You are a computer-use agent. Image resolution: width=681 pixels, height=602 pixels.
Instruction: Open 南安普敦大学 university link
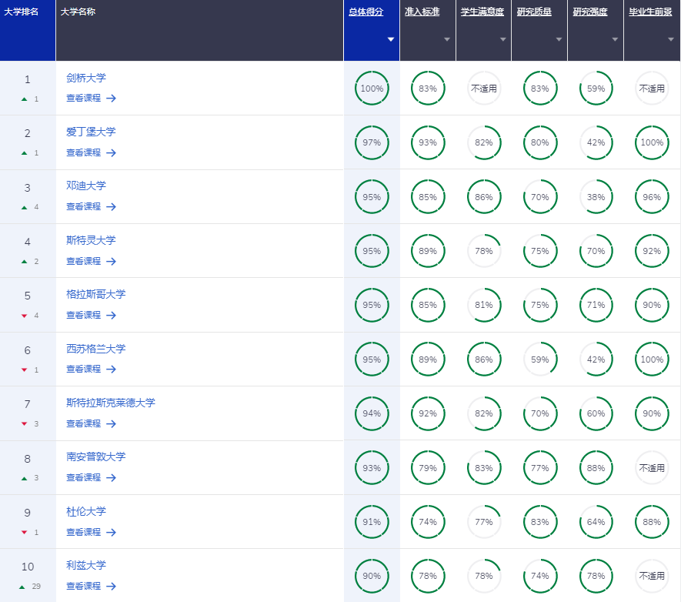click(95, 457)
